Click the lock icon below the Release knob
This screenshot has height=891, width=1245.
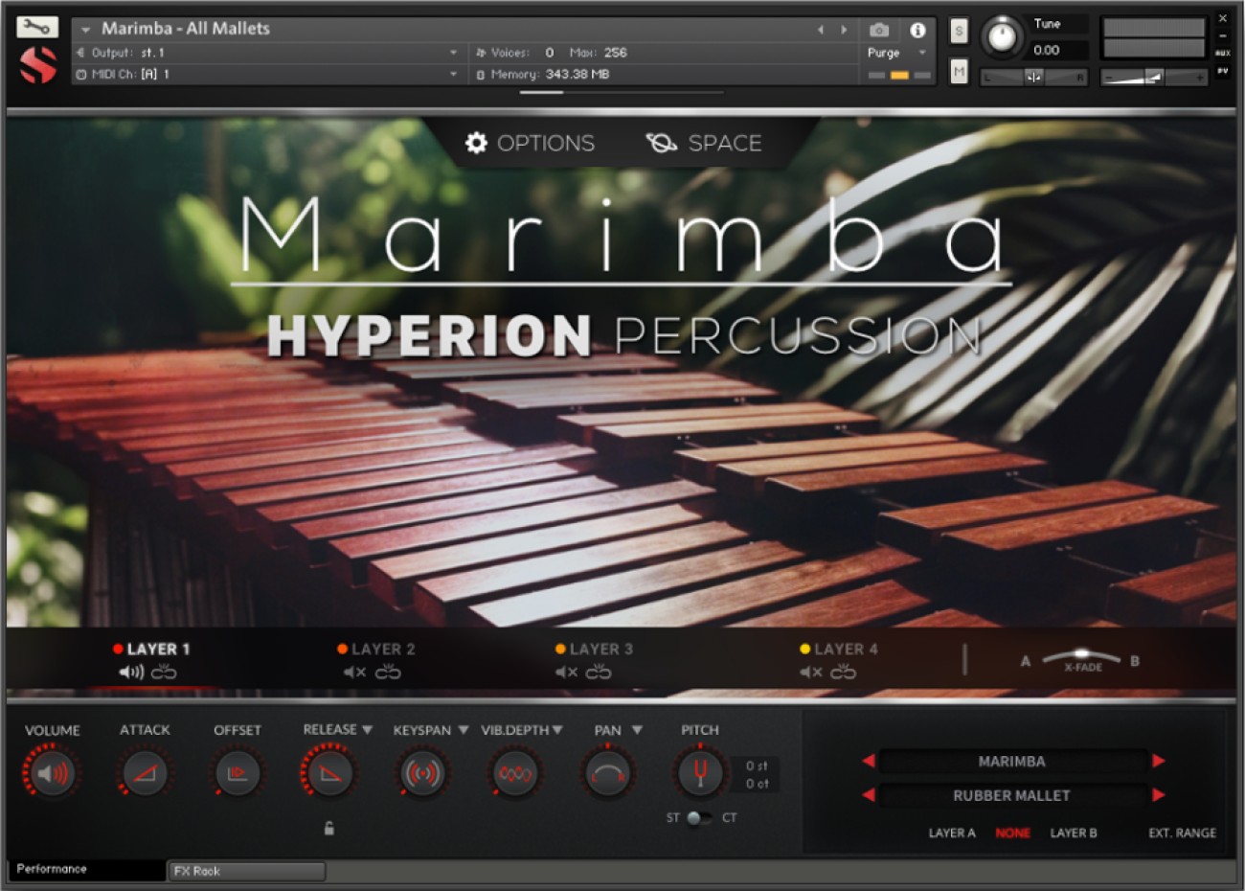(329, 829)
